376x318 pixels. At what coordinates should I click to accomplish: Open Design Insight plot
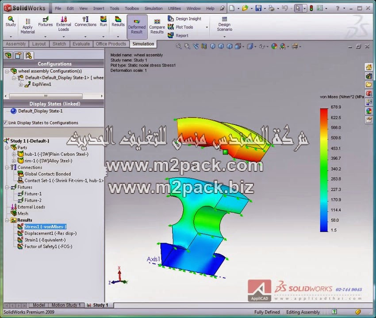tap(184, 19)
